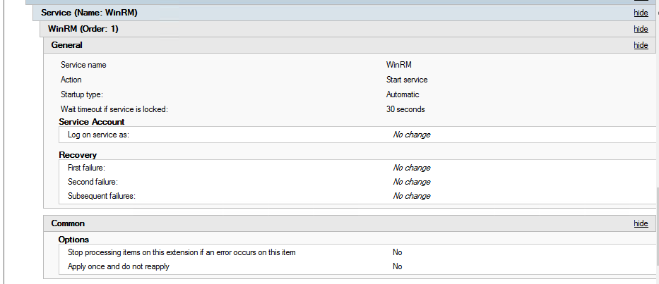Select 'Wait timeout if service is locked:' label
Screen dimensions: 659x284
[114, 109]
